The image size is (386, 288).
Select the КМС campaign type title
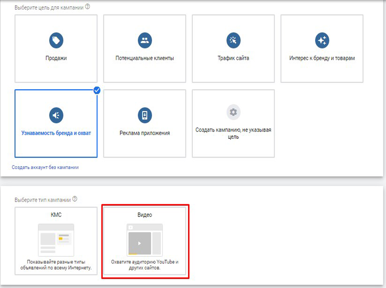click(x=56, y=215)
